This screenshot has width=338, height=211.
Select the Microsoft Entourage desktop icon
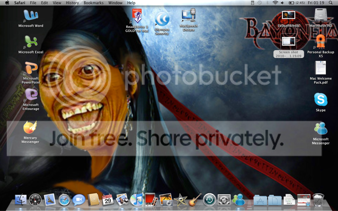pos(31,95)
